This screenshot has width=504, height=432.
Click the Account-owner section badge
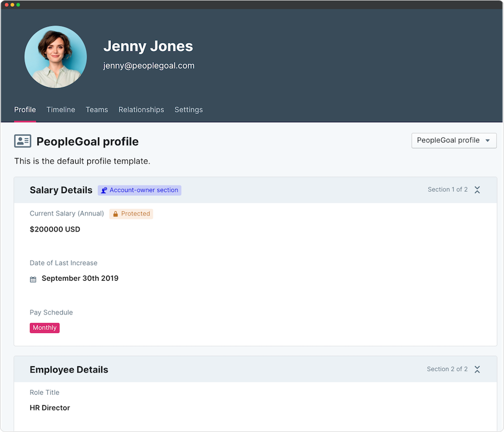pyautogui.click(x=139, y=190)
